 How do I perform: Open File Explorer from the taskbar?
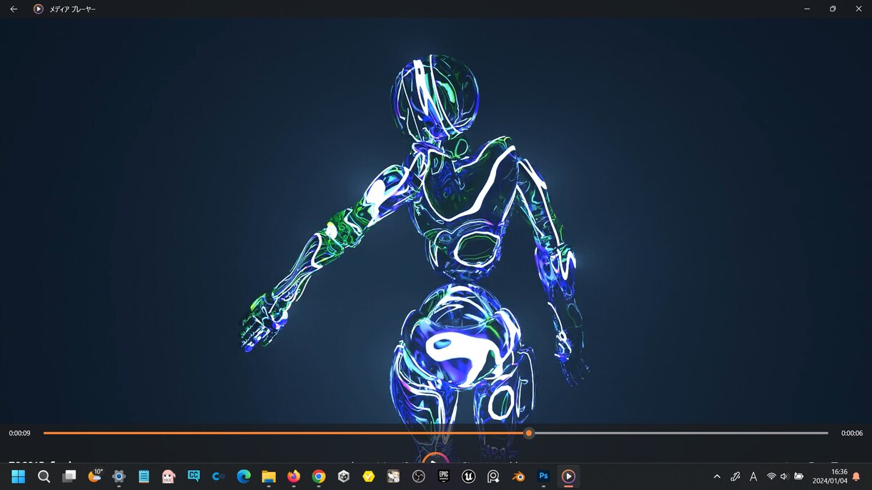[x=269, y=476]
